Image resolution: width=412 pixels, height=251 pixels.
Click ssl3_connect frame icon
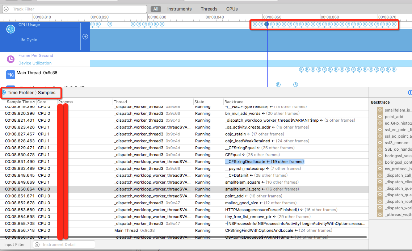click(380, 142)
